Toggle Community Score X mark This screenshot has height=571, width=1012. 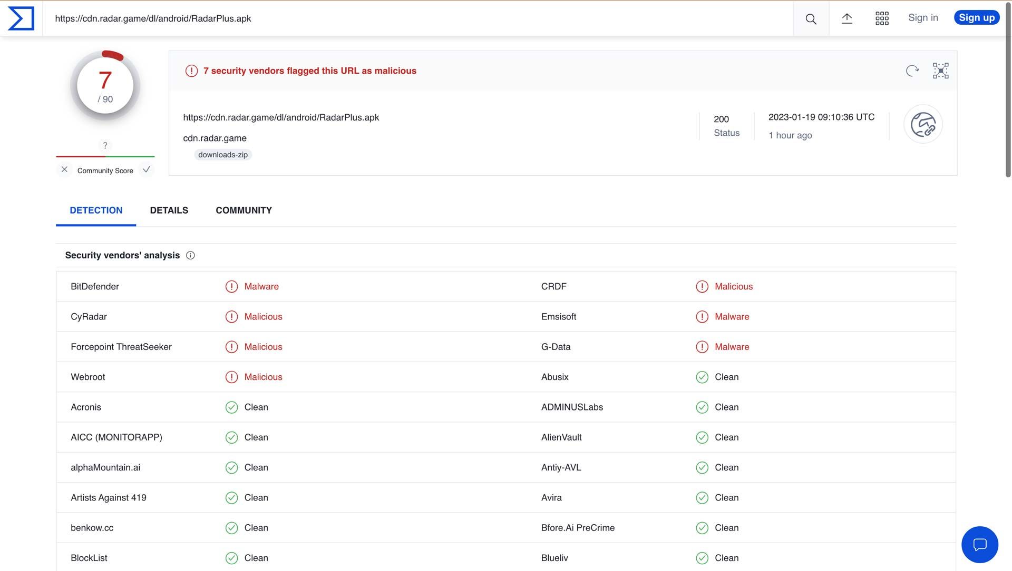63,170
